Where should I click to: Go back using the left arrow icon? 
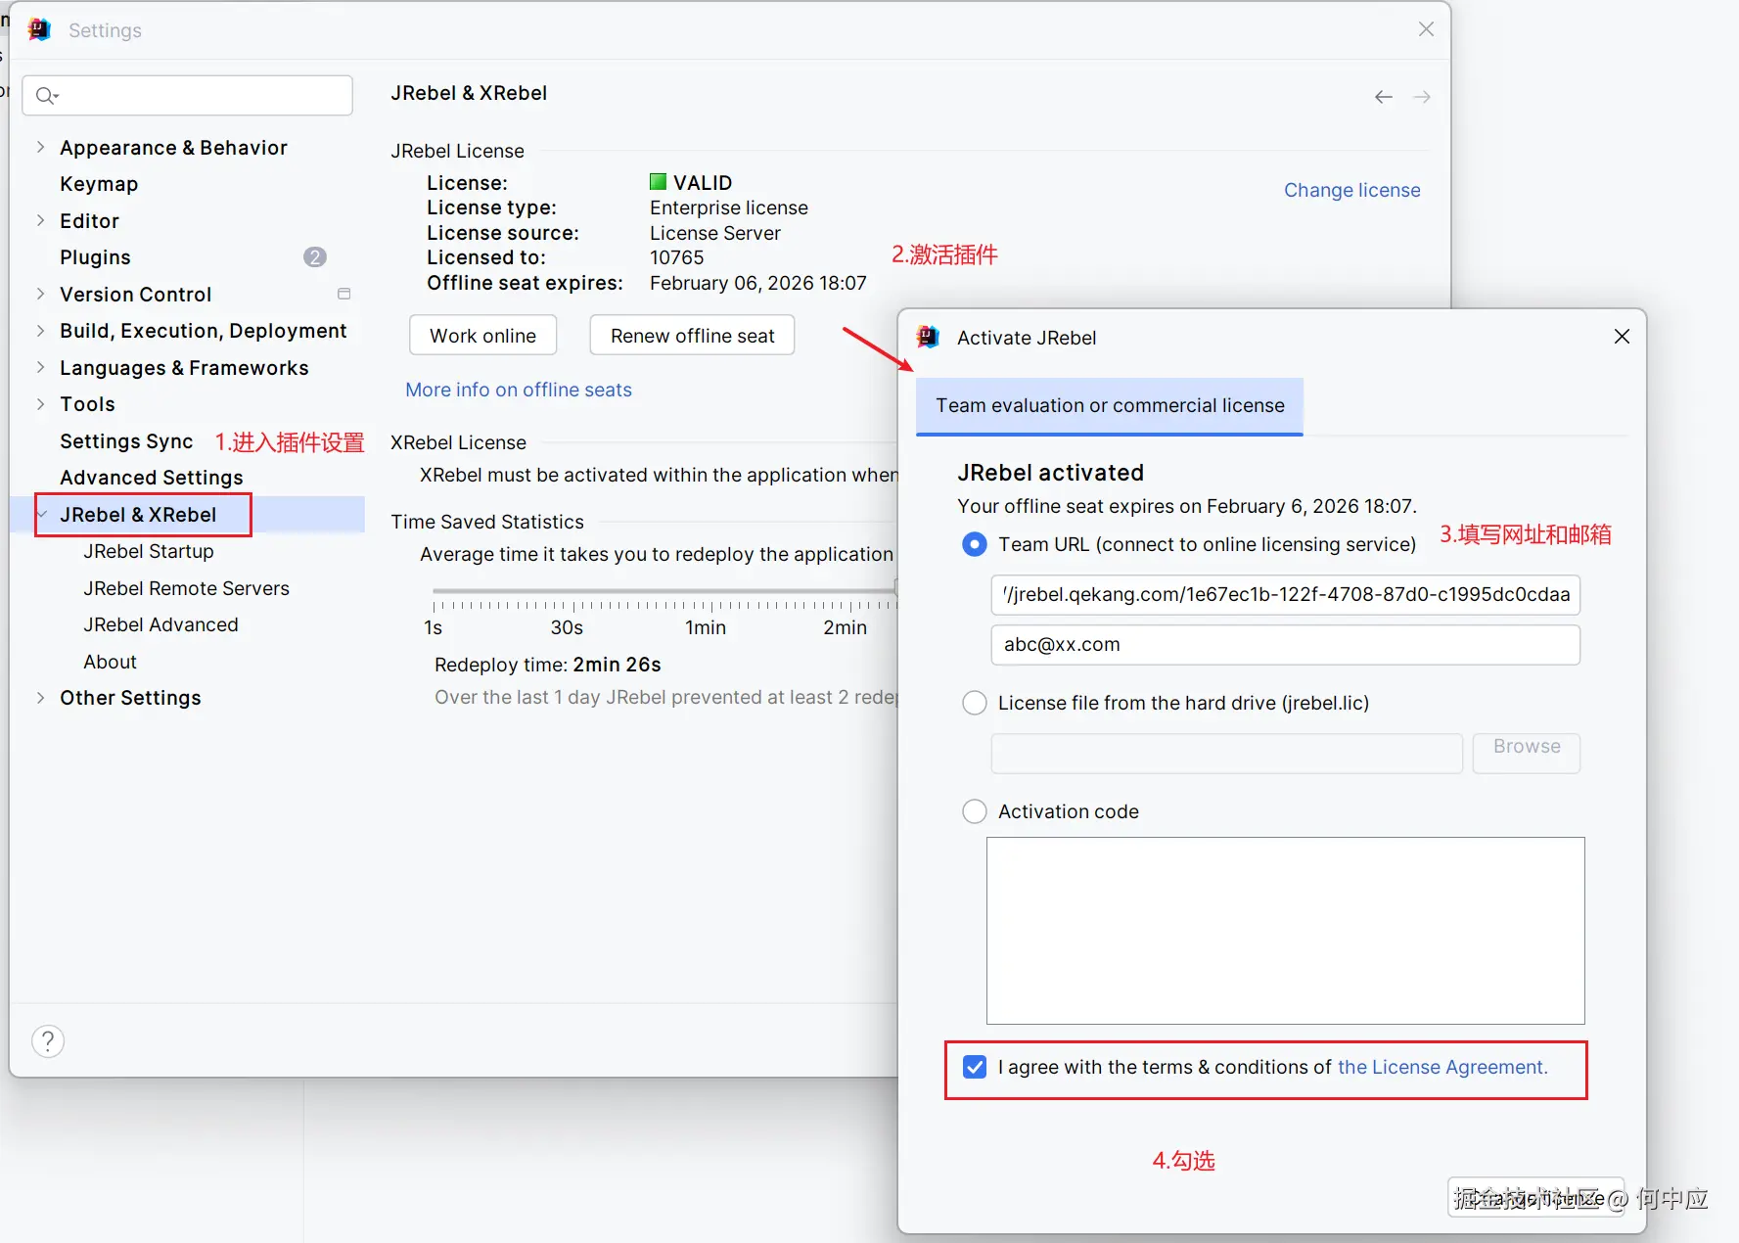(x=1383, y=97)
